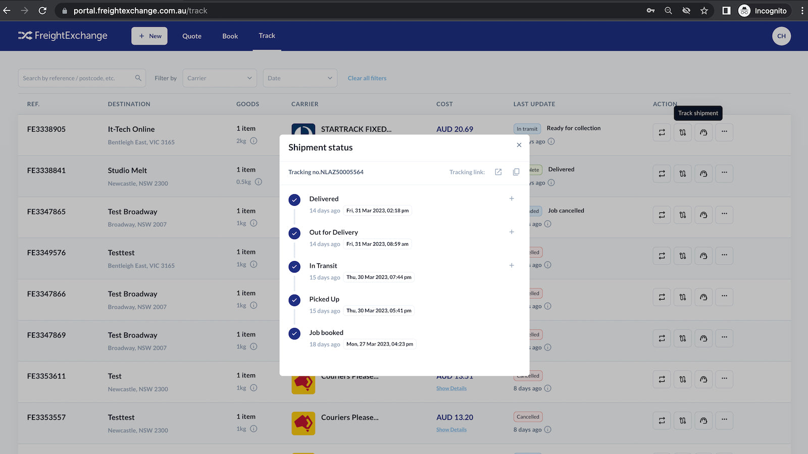808x454 pixels.
Task: Switch to the Quote tab
Action: click(x=191, y=36)
